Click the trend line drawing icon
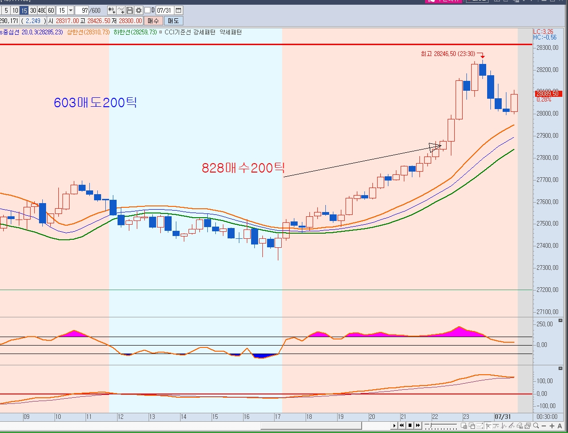This screenshot has height=433, width=568. tap(496, 426)
